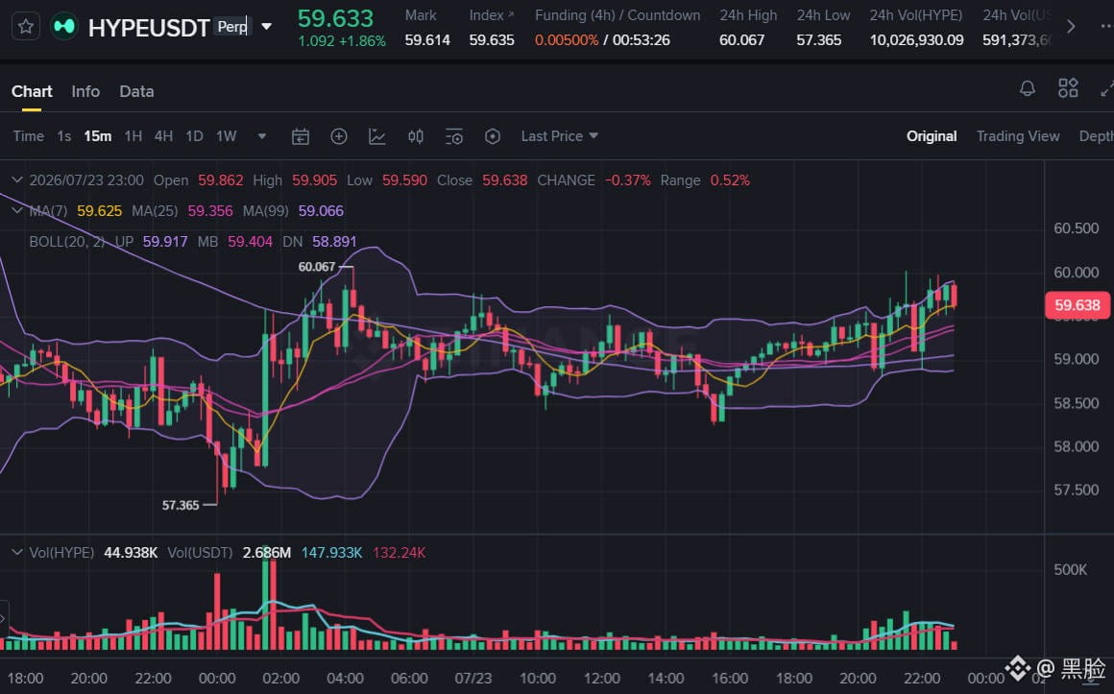Switch to the Chart tab
This screenshot has width=1114, height=694.
(x=32, y=91)
